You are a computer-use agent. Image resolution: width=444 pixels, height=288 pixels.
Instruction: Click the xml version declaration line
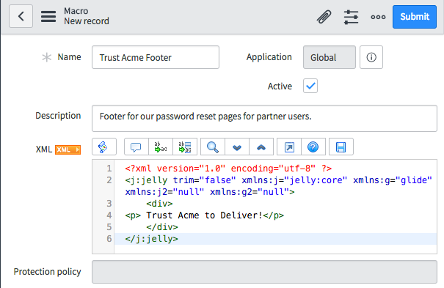coord(228,169)
